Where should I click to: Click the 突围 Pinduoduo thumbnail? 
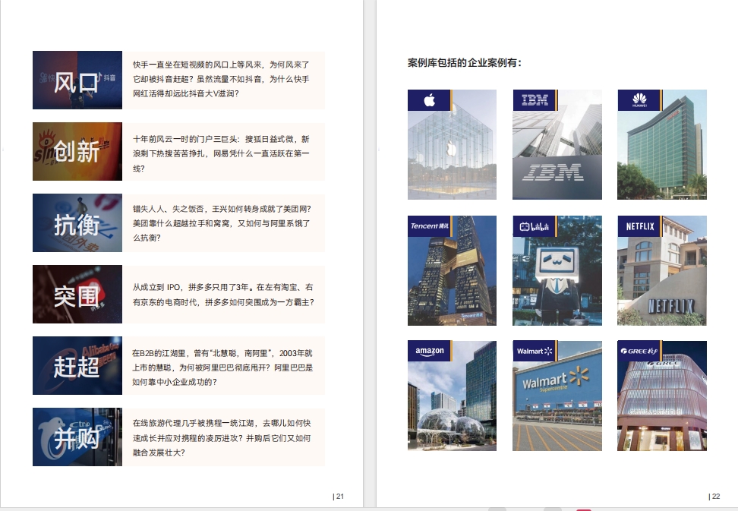pos(77,294)
